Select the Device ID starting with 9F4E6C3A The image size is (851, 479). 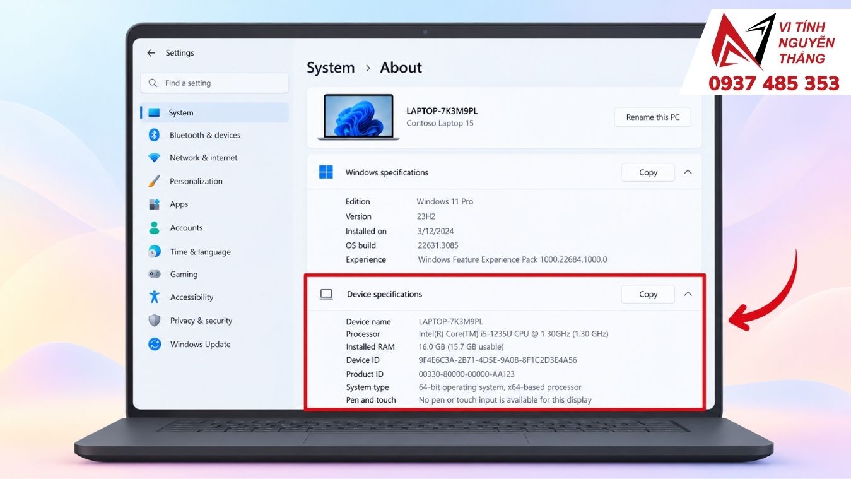pyautogui.click(x=498, y=360)
